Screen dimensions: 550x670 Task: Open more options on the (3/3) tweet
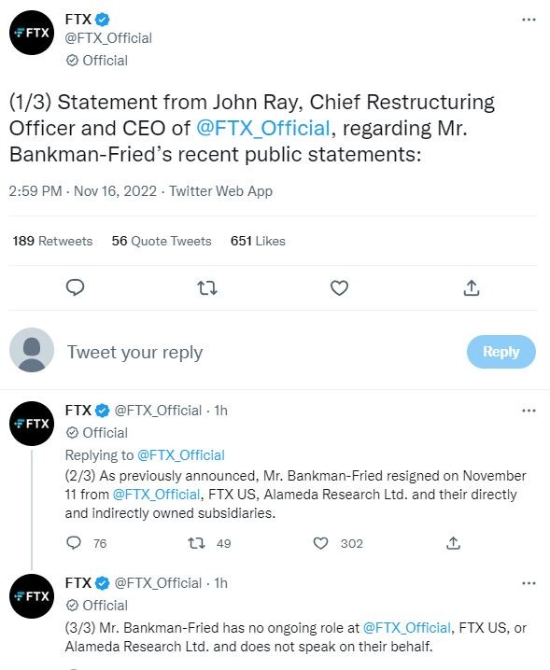click(x=529, y=583)
